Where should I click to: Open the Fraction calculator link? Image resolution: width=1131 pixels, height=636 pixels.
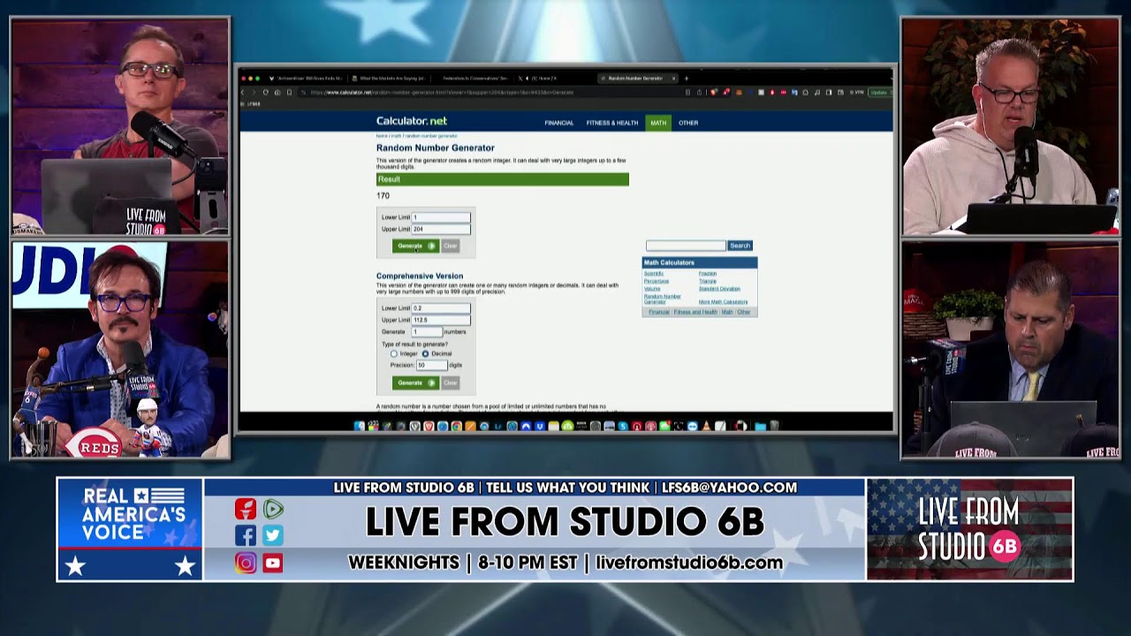(708, 274)
